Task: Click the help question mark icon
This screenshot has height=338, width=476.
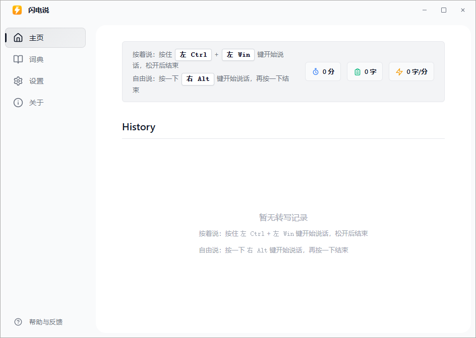Action: click(x=18, y=321)
